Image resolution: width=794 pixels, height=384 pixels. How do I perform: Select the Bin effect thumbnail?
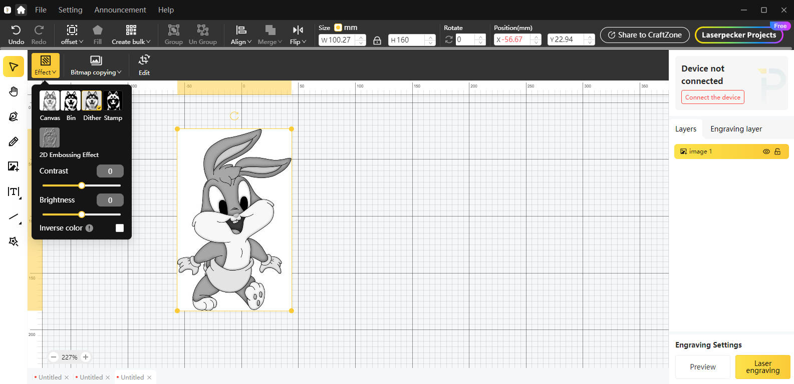pos(71,100)
